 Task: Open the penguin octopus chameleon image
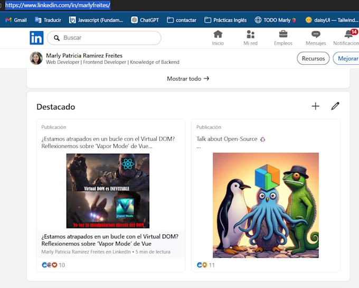point(266,205)
